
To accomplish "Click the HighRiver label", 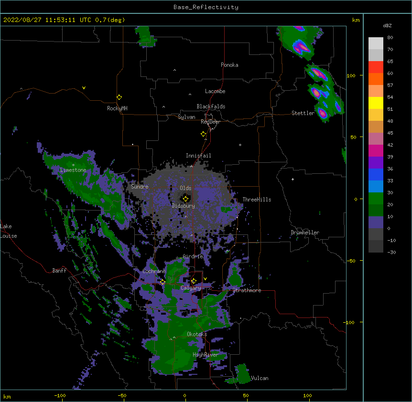I will point(206,355).
